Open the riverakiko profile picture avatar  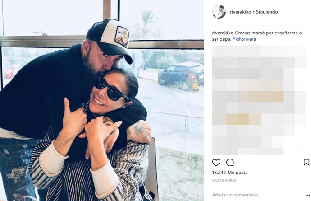[219, 12]
